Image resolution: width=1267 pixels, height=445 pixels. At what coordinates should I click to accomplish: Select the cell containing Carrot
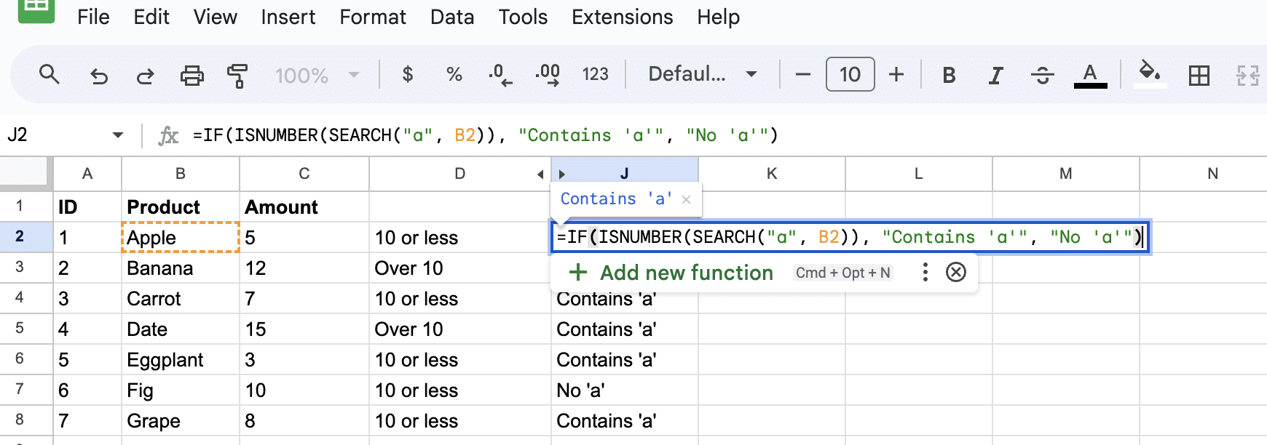(181, 299)
